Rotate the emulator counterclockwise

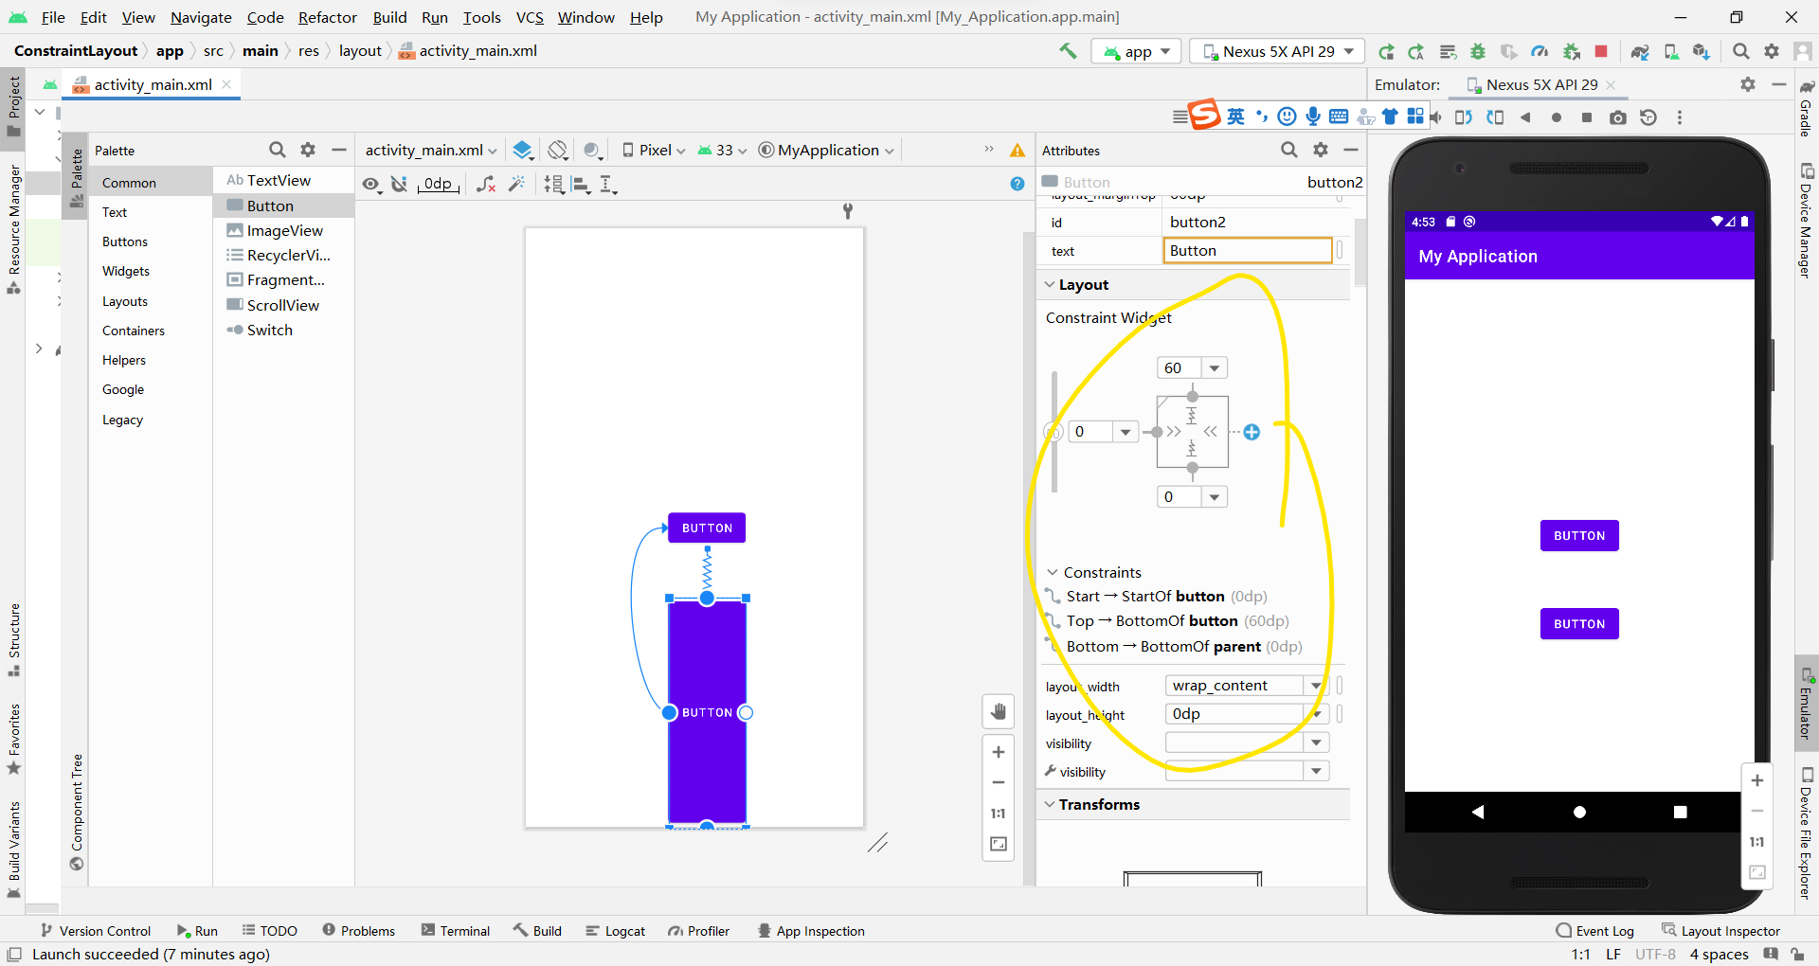[x=1464, y=116]
